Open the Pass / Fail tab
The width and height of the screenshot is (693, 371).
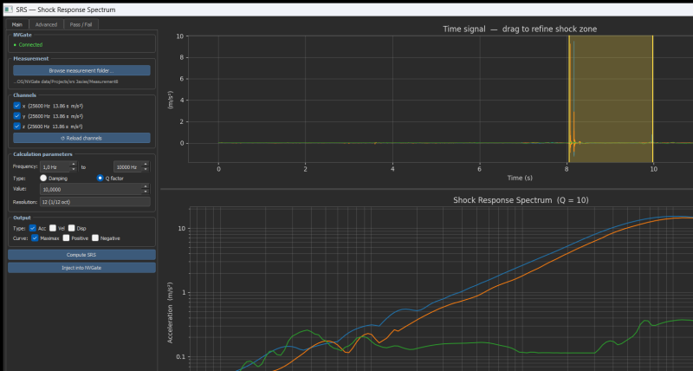click(x=81, y=24)
